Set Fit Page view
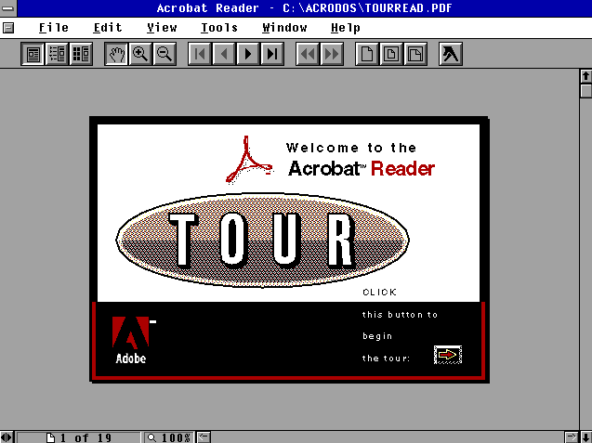 [391, 54]
